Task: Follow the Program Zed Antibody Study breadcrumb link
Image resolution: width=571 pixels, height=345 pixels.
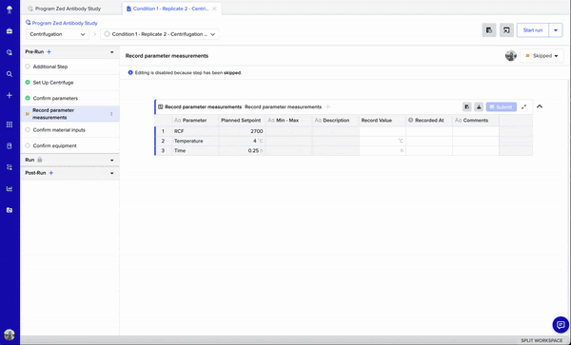Action: pyautogui.click(x=65, y=23)
